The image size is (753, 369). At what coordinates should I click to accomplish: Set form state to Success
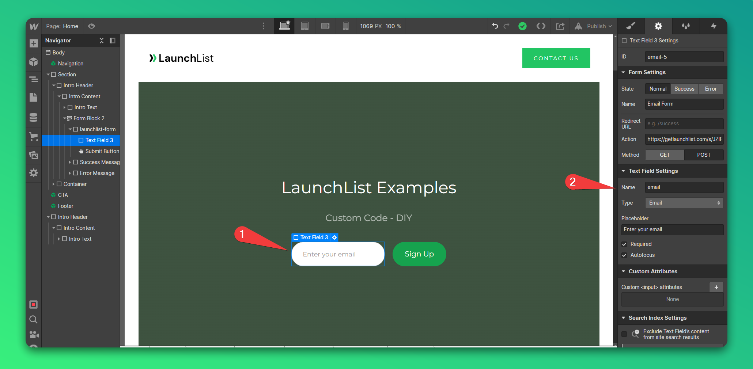pyautogui.click(x=684, y=89)
